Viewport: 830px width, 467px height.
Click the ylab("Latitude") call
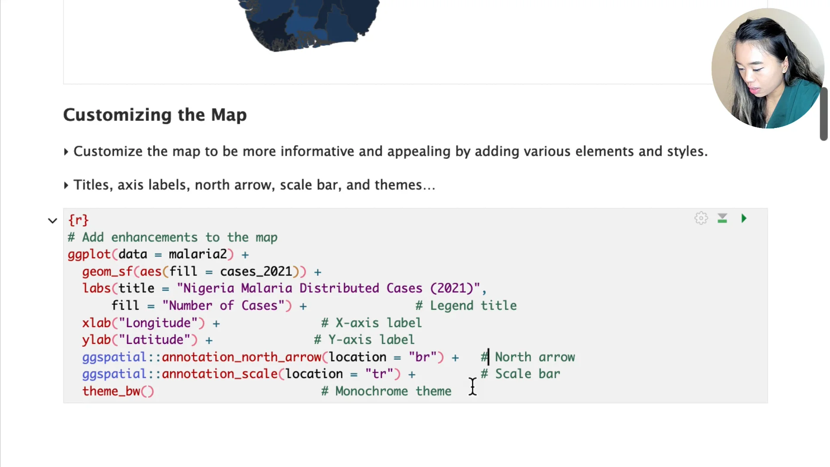139,339
